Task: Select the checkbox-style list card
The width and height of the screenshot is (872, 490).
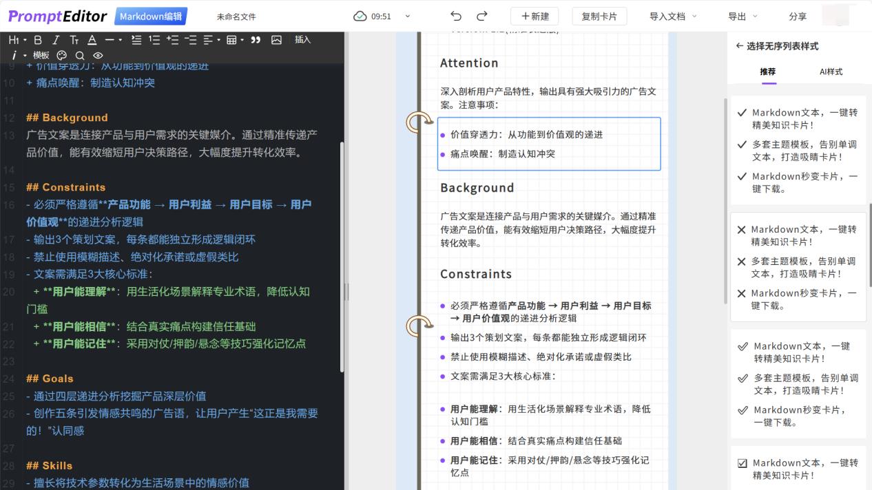Action: tap(799, 469)
